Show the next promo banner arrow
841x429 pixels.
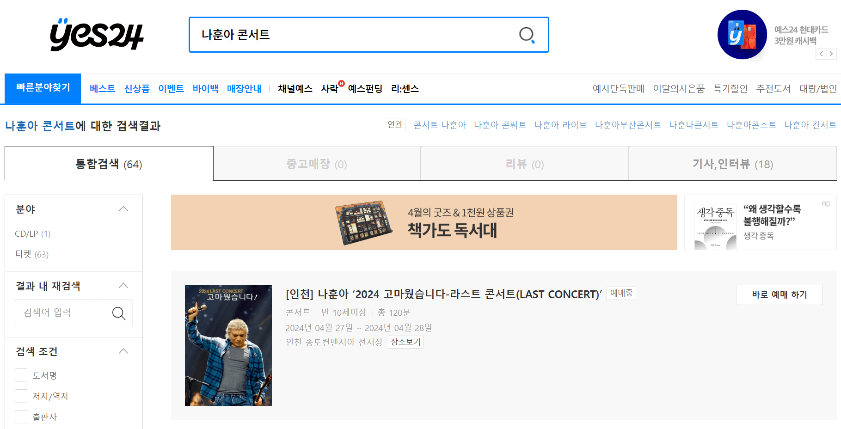[831, 54]
